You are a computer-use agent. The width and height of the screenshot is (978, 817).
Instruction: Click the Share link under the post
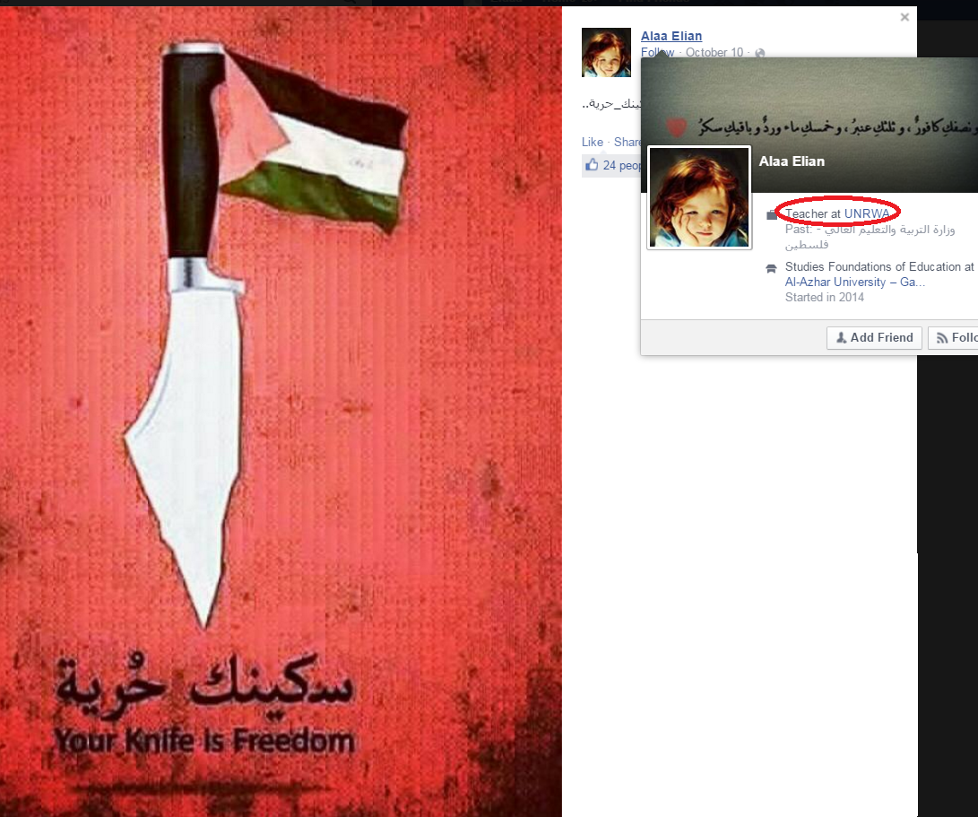click(627, 142)
